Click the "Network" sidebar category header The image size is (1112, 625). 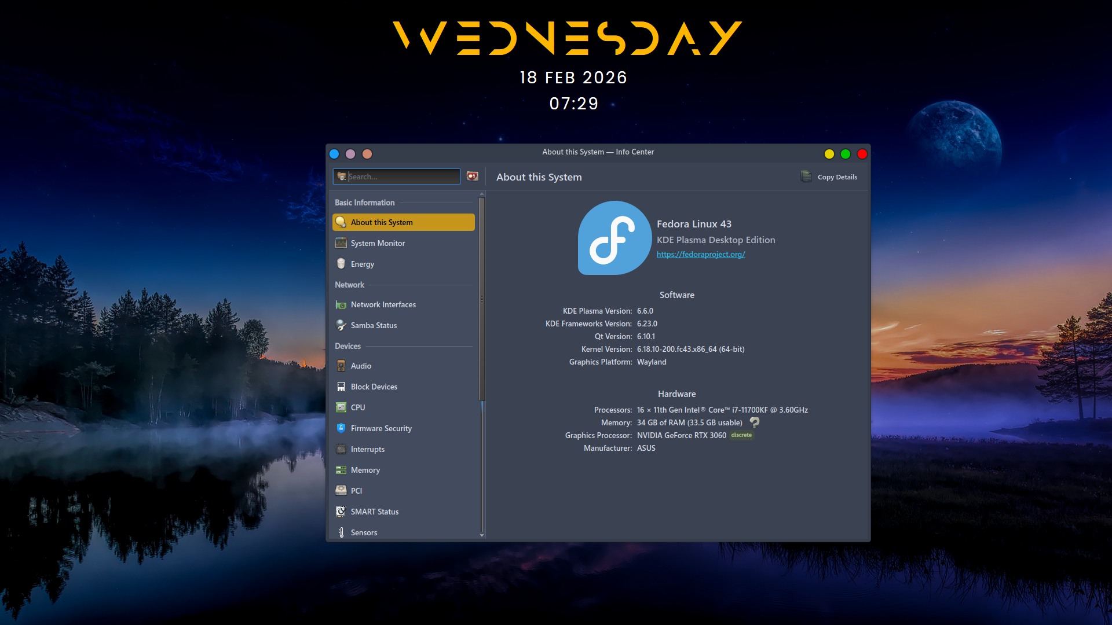(350, 285)
